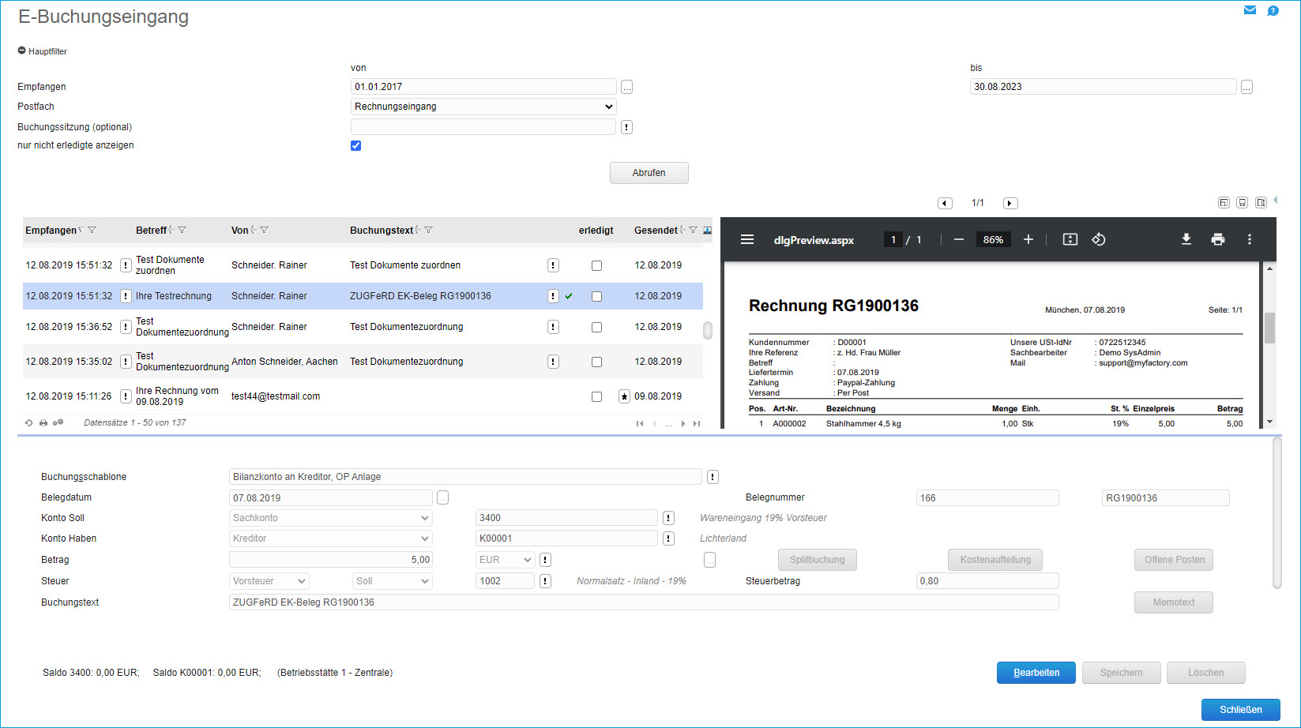This screenshot has height=728, width=1301.
Task: Print the previewed invoice document
Action: pyautogui.click(x=1217, y=239)
